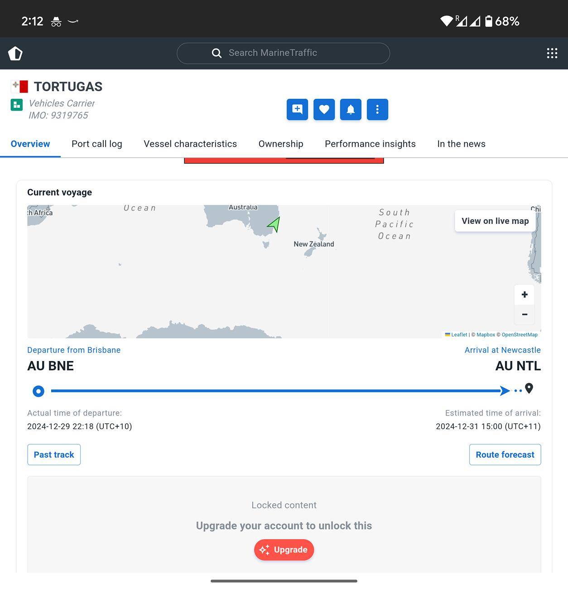Open the Mapbox attribution link
This screenshot has height=589, width=568.
point(486,335)
